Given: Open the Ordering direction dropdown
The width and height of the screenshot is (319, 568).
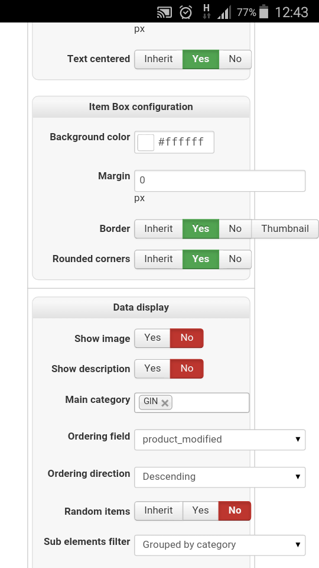Looking at the screenshot, I should 220,477.
